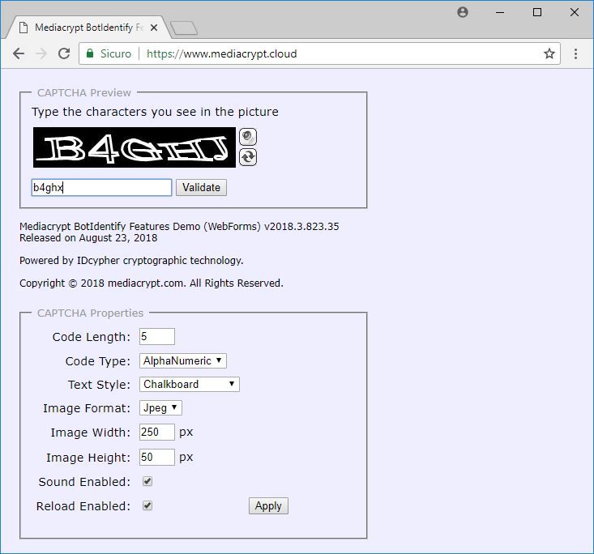594x554 pixels.
Task: Focus the CAPTCHA answer text field
Action: (101, 187)
